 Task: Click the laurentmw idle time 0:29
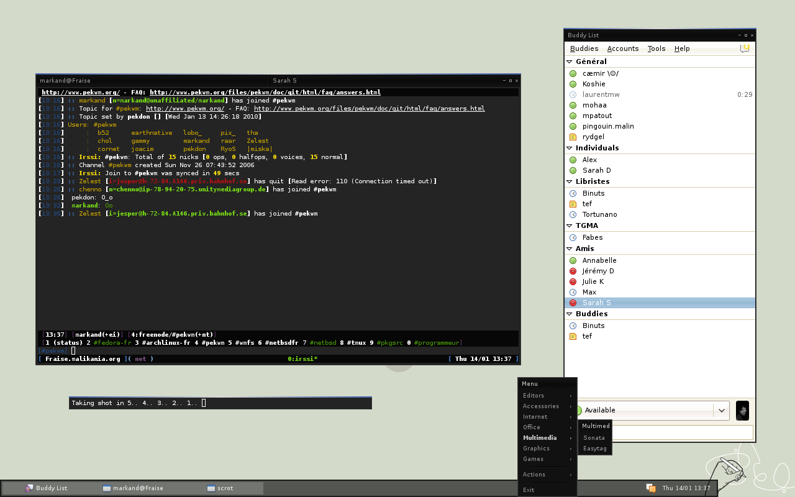pos(745,94)
